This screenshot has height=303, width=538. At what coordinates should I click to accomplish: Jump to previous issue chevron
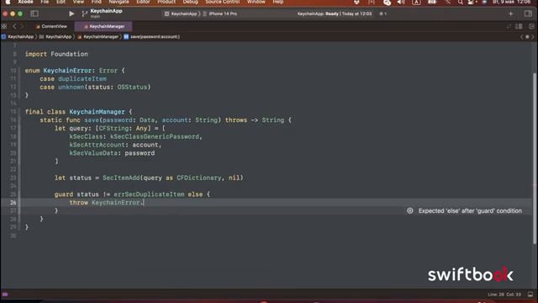[x=521, y=37]
